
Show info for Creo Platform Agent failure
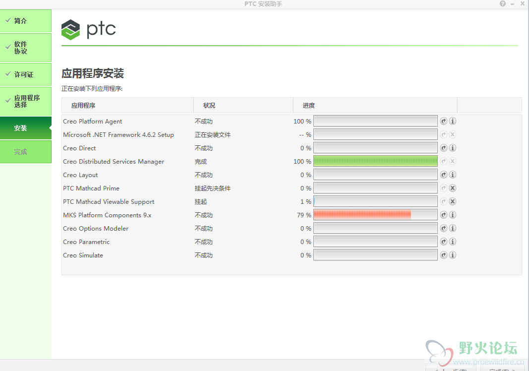pyautogui.click(x=453, y=121)
